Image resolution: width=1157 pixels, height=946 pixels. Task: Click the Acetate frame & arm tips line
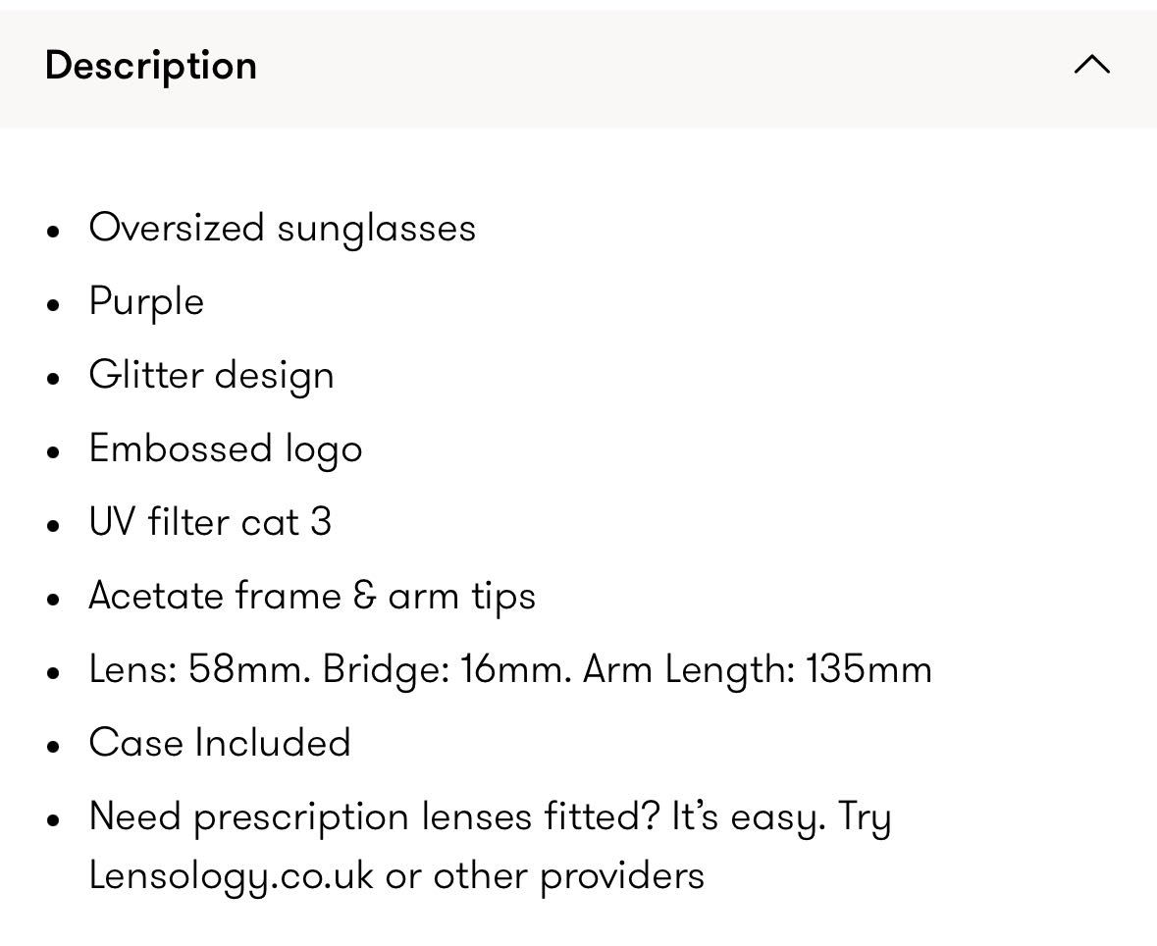[312, 597]
